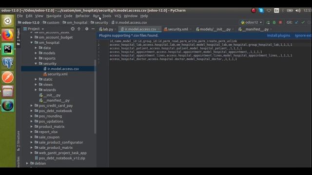Screen dimensions: 312x175
Task: Click the odoo-12.0 breadcrumb
Action: point(29,23)
